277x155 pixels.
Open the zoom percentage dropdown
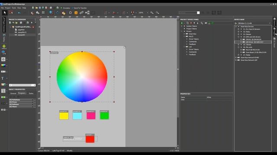(147, 12)
